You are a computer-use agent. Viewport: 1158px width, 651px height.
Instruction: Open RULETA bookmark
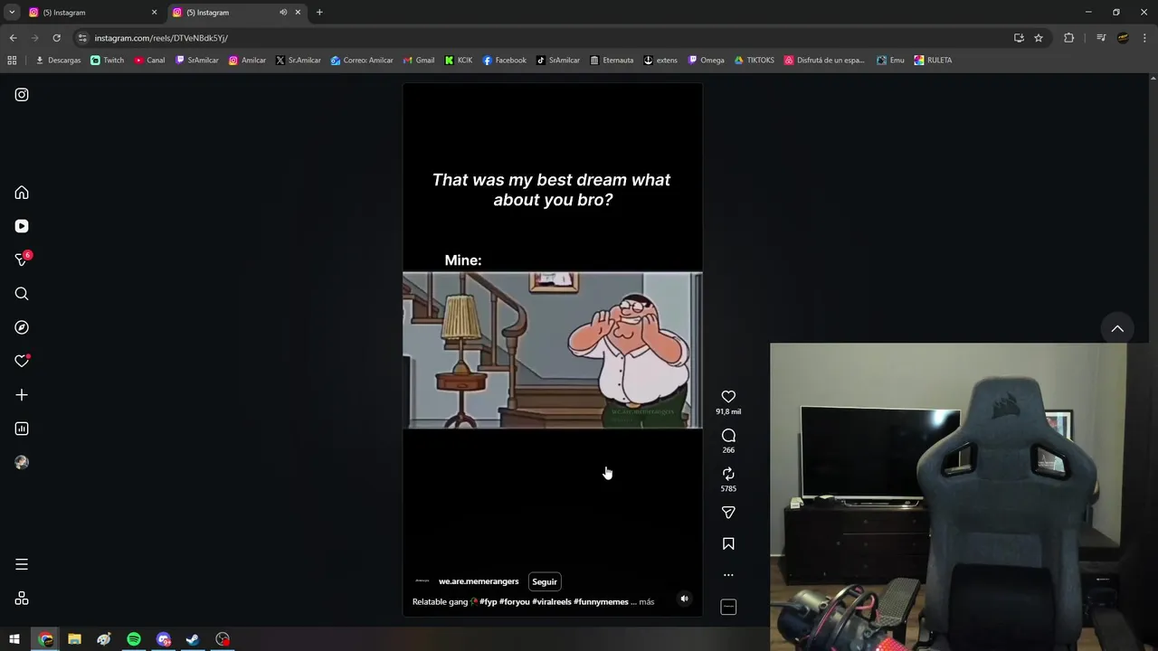pyautogui.click(x=933, y=61)
